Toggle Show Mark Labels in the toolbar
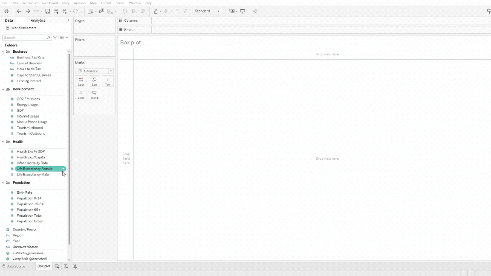This screenshot has width=491, height=276. pyautogui.click(x=177, y=11)
